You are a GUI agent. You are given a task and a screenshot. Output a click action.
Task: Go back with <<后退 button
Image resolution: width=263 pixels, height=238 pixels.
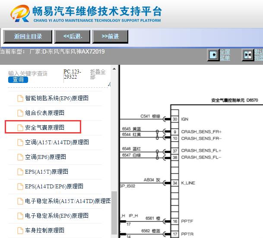72,37
